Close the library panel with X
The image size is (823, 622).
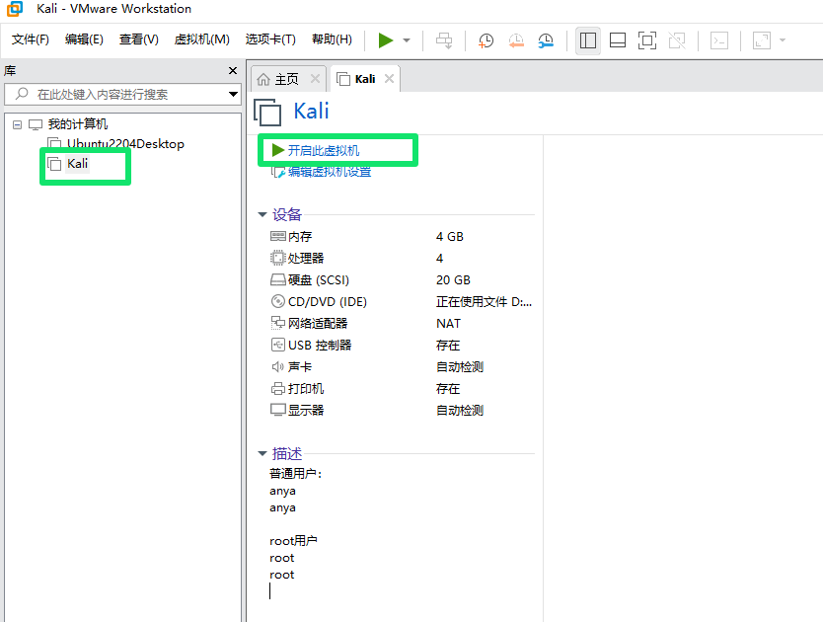click(x=233, y=71)
